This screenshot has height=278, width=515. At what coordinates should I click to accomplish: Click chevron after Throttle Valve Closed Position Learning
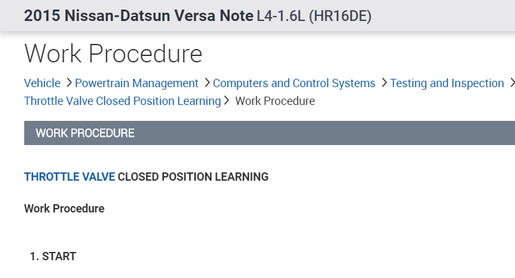coord(227,101)
